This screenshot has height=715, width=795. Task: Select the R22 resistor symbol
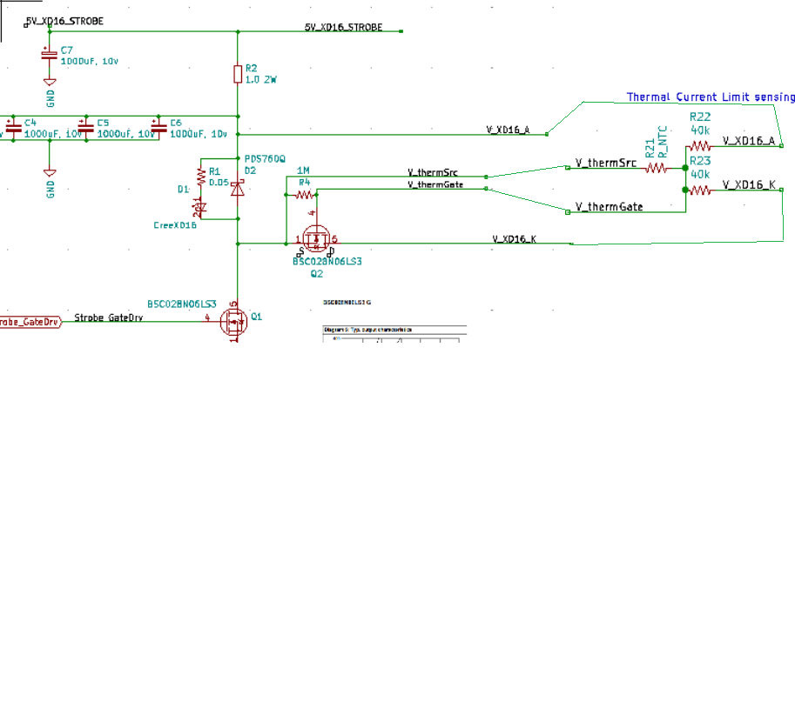(x=700, y=146)
